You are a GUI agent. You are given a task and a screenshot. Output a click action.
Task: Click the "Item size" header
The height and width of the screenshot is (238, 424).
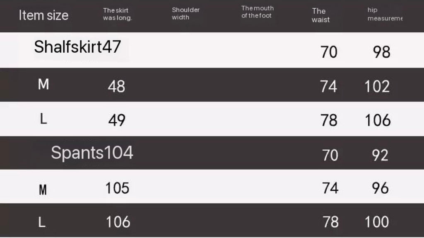tap(43, 15)
